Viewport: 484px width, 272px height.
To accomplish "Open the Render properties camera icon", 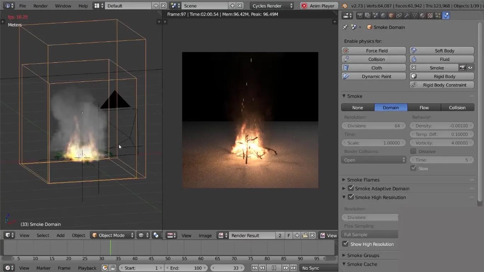I will click(359, 15).
